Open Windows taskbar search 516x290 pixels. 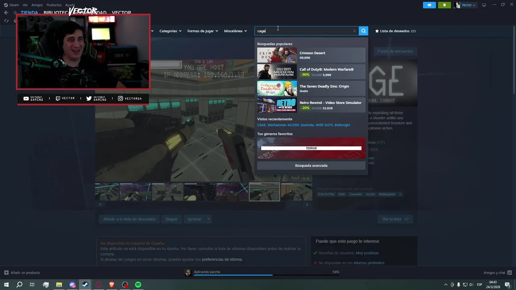pos(19,285)
